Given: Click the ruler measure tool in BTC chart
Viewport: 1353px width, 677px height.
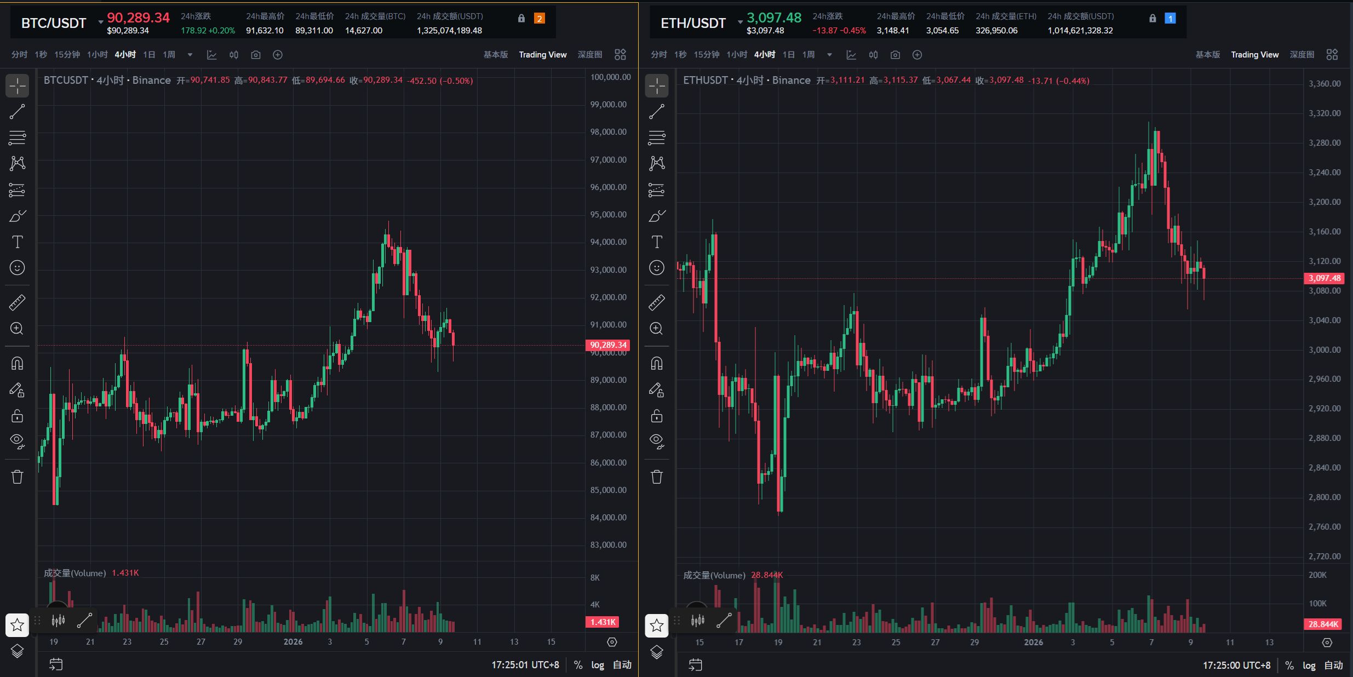Looking at the screenshot, I should pyautogui.click(x=17, y=302).
